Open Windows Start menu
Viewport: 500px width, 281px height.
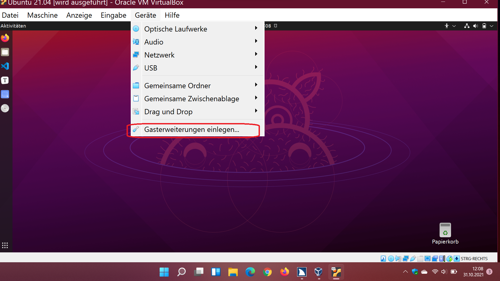[x=164, y=272]
